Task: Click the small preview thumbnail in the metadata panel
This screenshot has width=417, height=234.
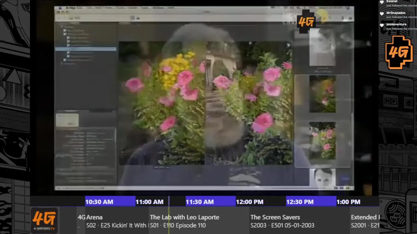Action: pos(67,120)
